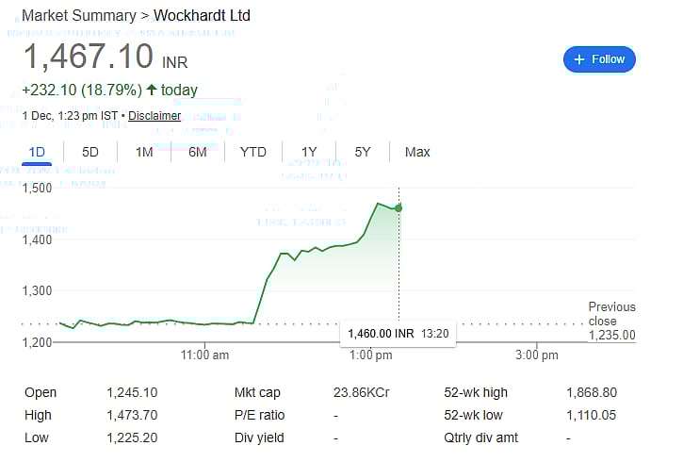Open the 5Y chart tab
The image size is (683, 462).
tap(363, 152)
